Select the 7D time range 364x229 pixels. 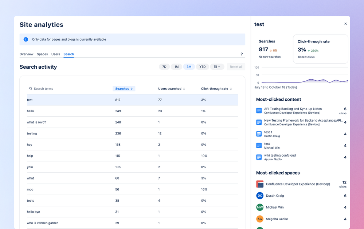pyautogui.click(x=164, y=67)
